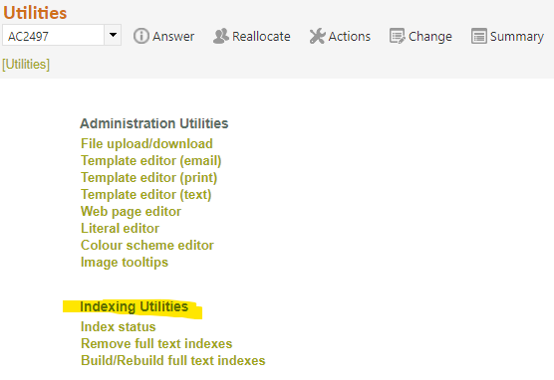The height and width of the screenshot is (380, 554).
Task: Select Build/Rebuild full text indexes
Action: coord(172,360)
